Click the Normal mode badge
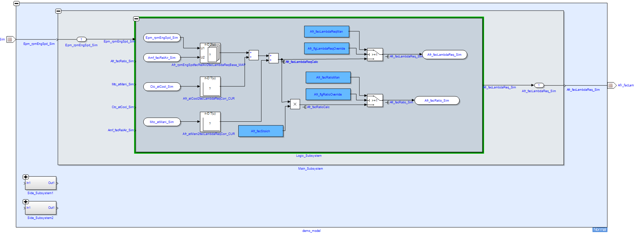The height and width of the screenshot is (238, 634). [600, 230]
